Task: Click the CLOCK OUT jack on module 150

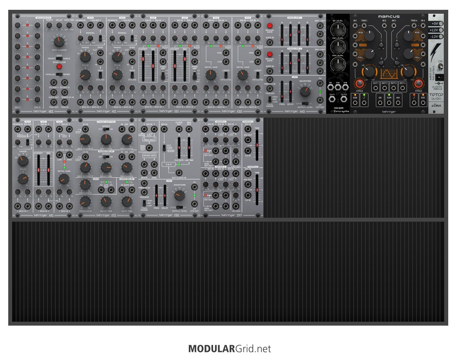Action: click(179, 129)
